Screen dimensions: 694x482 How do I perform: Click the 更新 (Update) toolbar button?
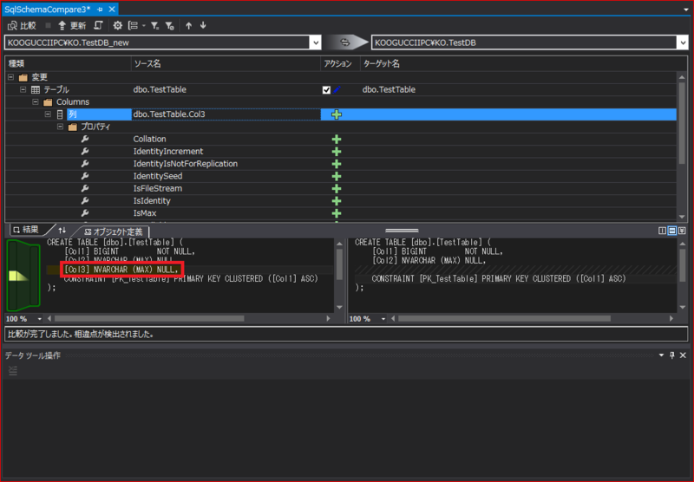coord(72,26)
